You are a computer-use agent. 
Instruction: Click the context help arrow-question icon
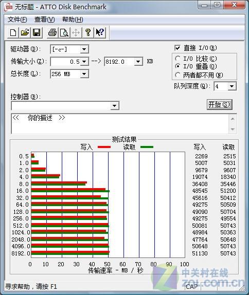pos(100,33)
